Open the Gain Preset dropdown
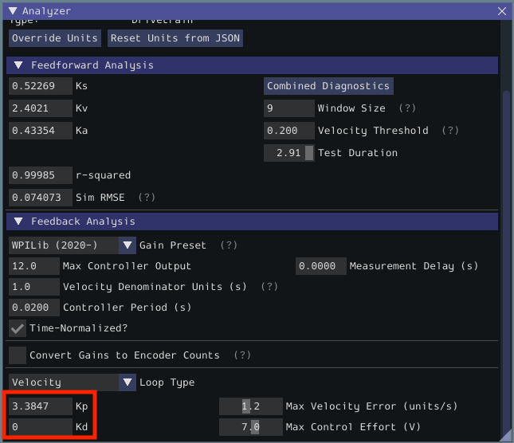 point(128,245)
